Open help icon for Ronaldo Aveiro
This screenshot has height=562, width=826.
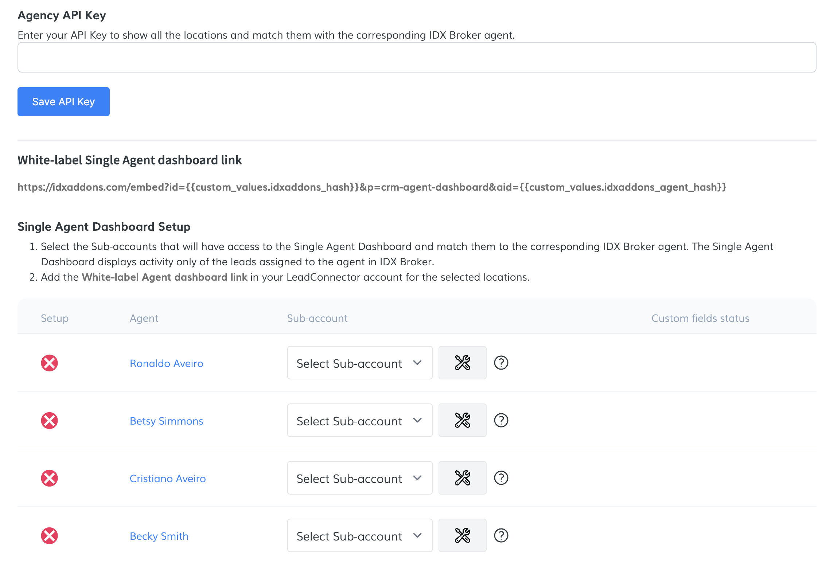pyautogui.click(x=501, y=363)
